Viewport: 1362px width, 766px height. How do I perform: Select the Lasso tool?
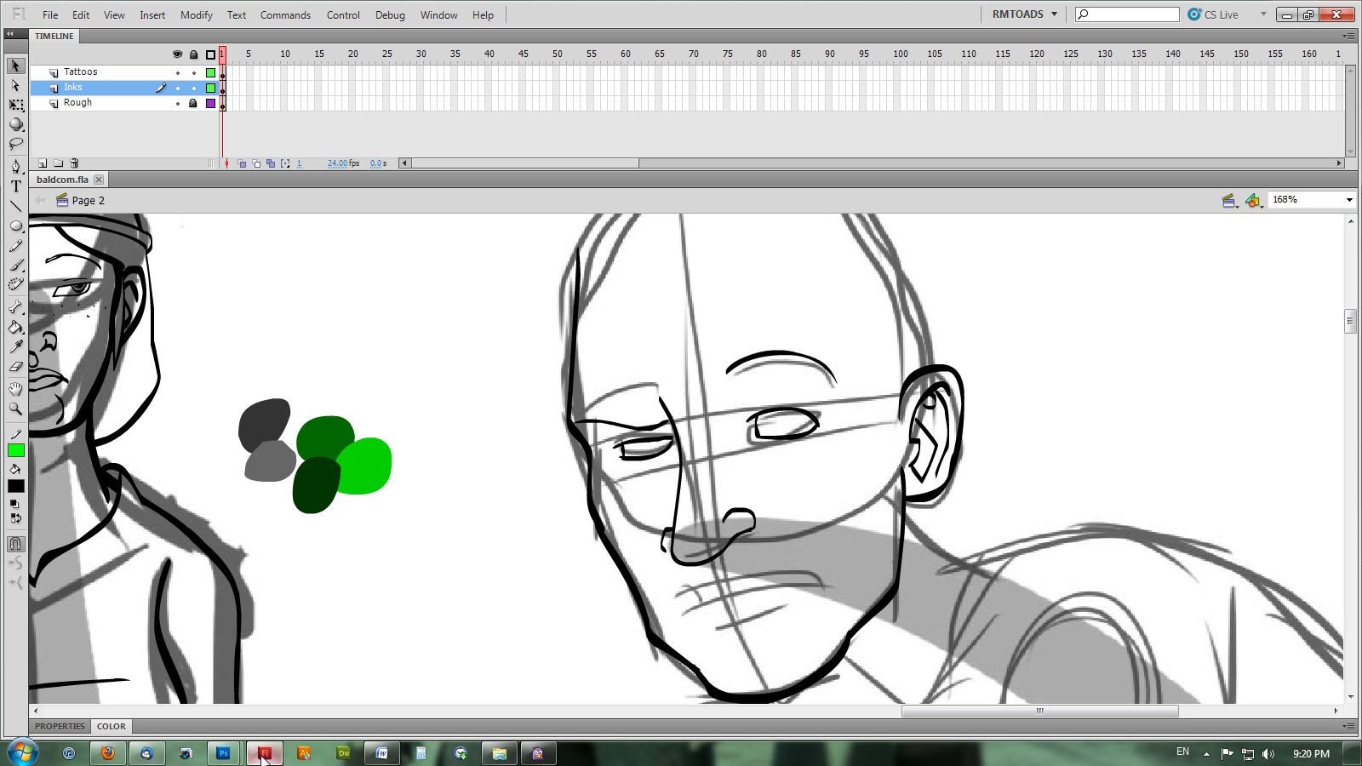pos(16,144)
